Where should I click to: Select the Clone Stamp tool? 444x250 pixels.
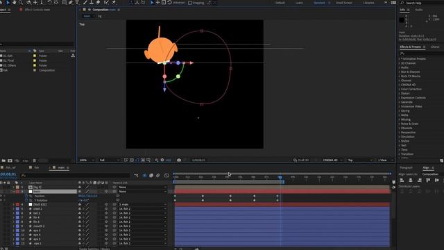point(92,3)
